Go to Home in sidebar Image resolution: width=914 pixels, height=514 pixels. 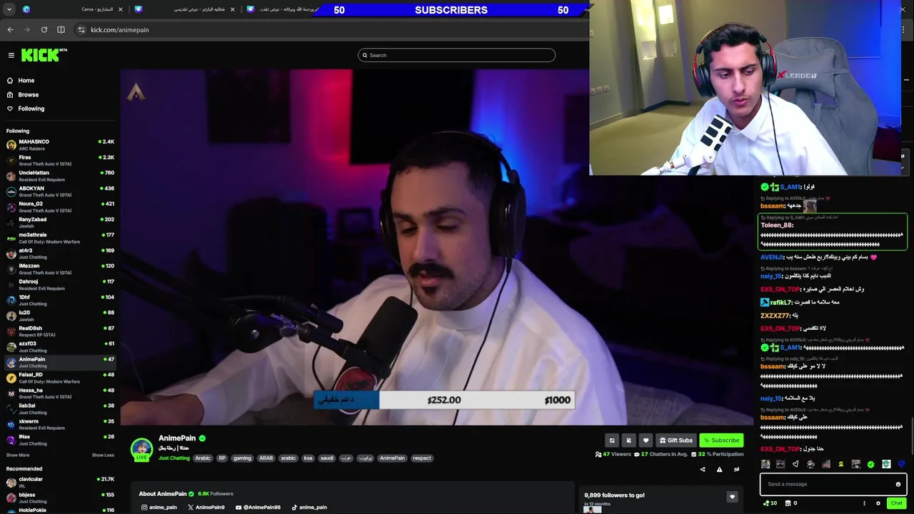point(59,80)
